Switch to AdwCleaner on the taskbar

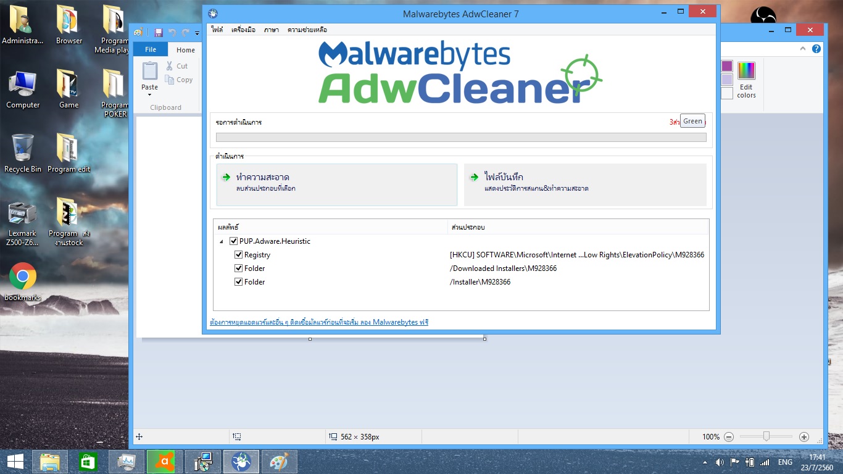tap(241, 461)
